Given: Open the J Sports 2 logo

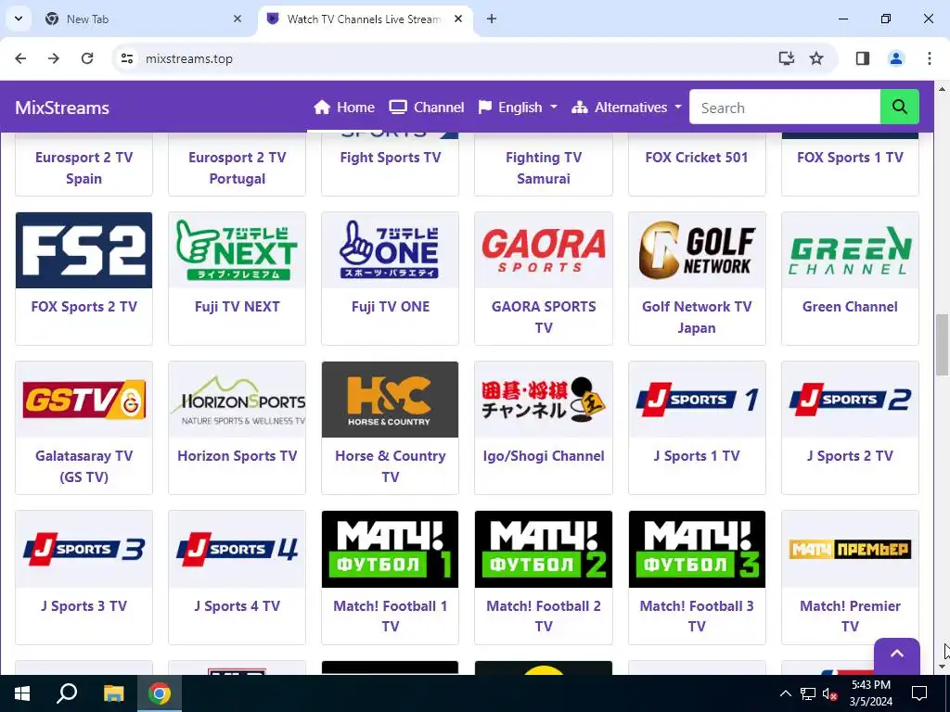Looking at the screenshot, I should pos(850,400).
